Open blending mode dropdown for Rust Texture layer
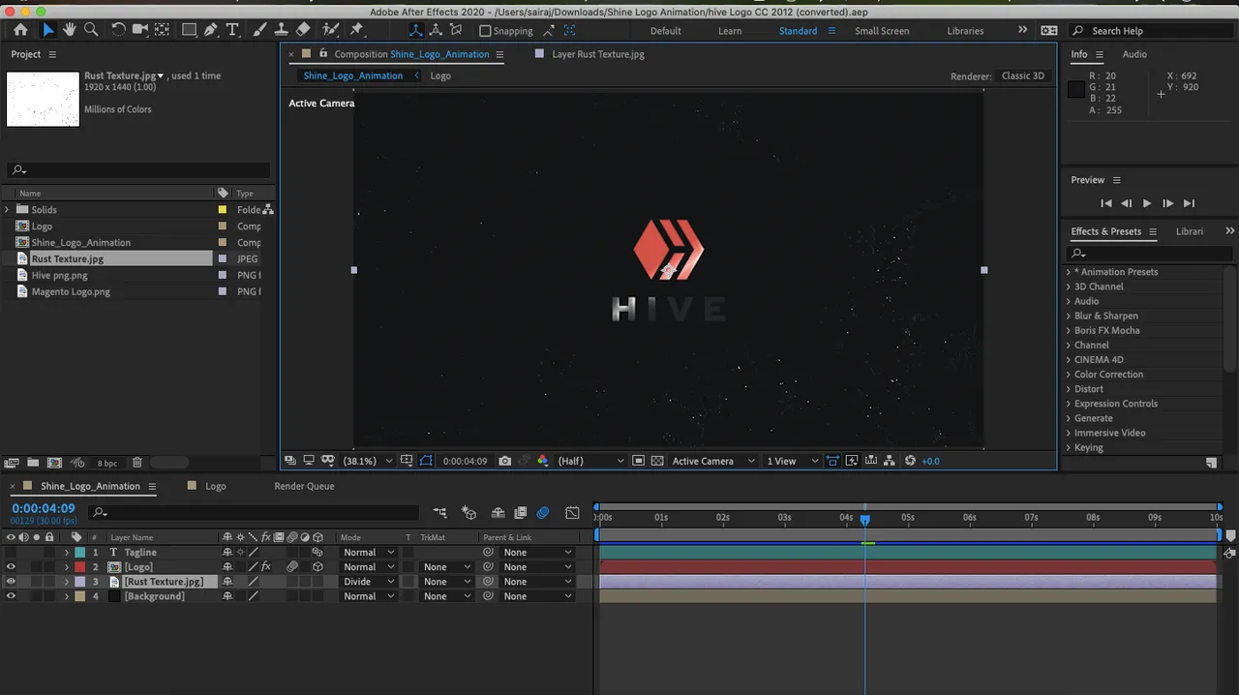 click(x=369, y=582)
